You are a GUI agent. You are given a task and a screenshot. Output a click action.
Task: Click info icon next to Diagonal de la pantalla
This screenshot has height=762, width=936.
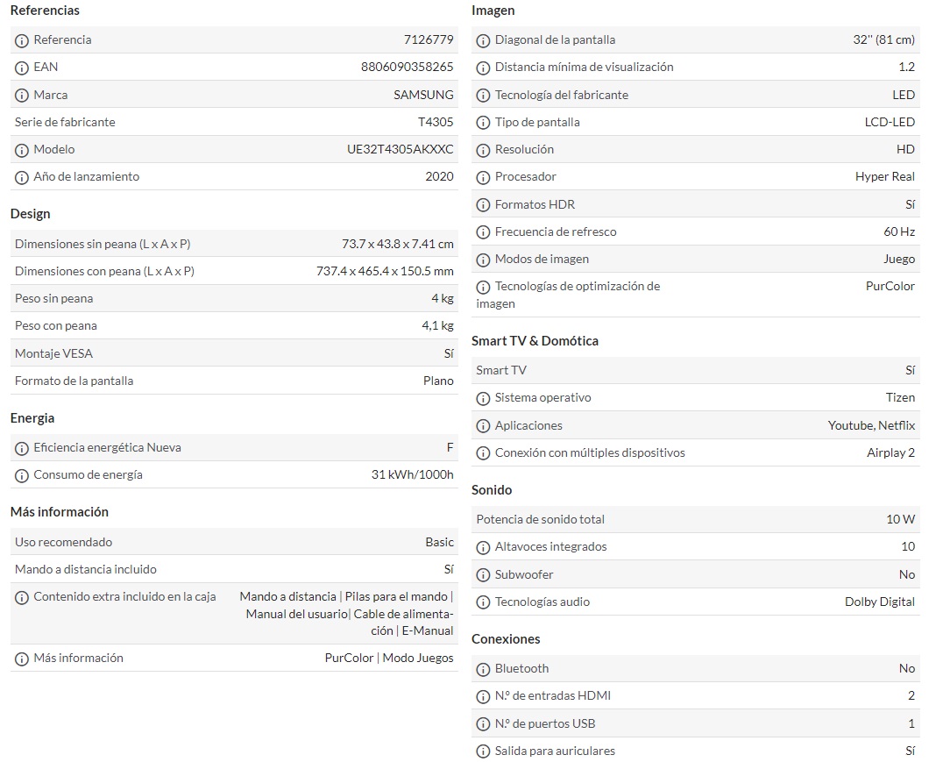tap(483, 40)
